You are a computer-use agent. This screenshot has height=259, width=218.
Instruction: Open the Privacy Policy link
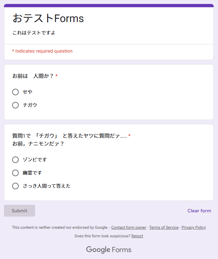(x=194, y=227)
